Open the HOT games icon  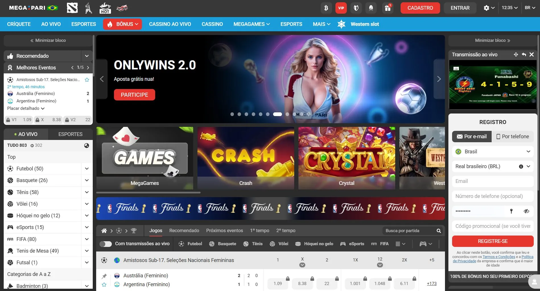[105, 8]
